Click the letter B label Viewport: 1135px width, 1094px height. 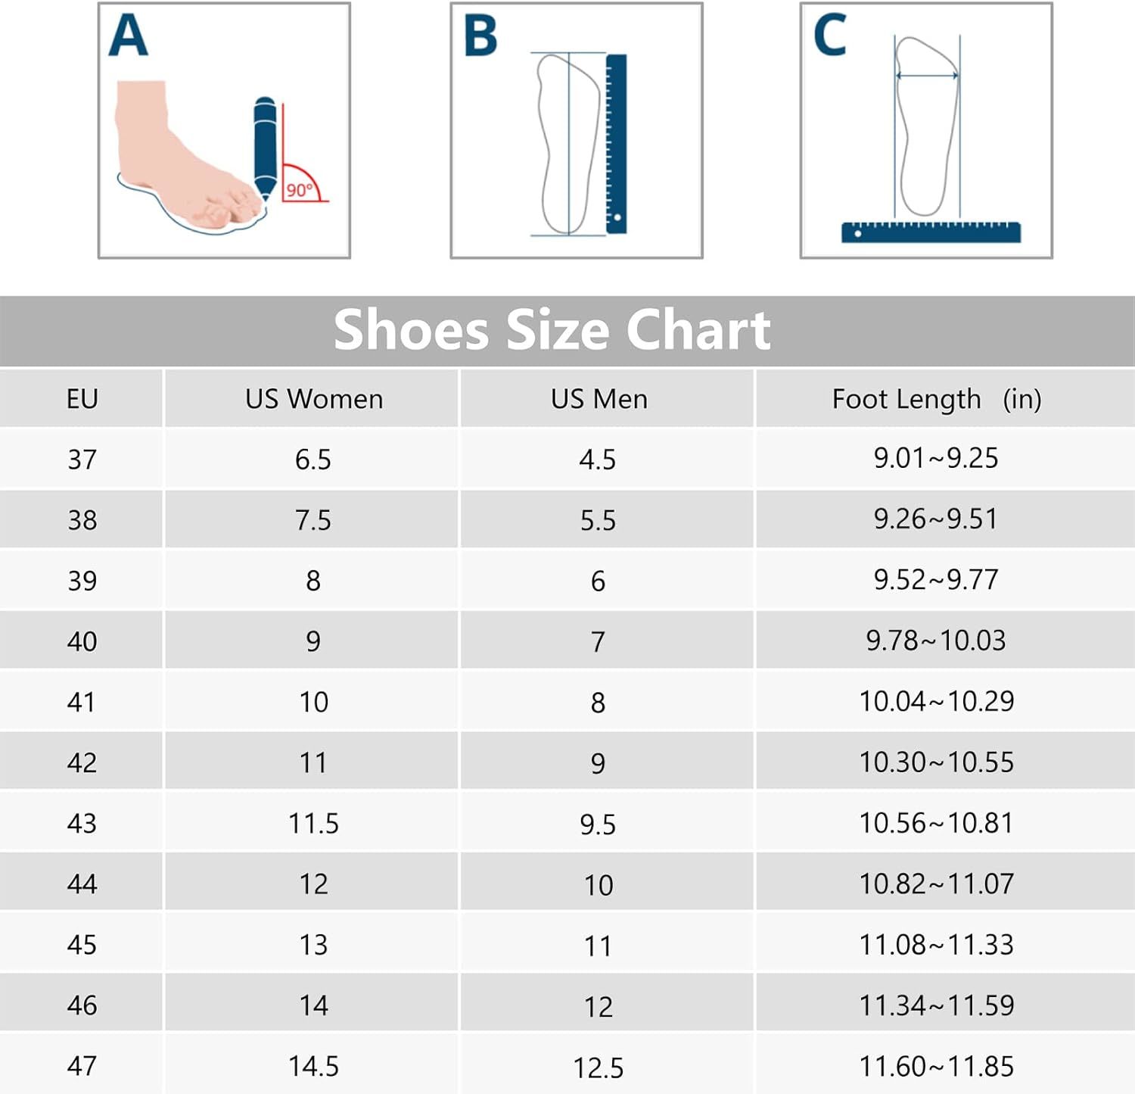[480, 36]
